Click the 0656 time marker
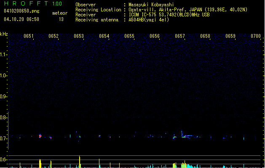The image size is (265, 168). [x=155, y=36]
